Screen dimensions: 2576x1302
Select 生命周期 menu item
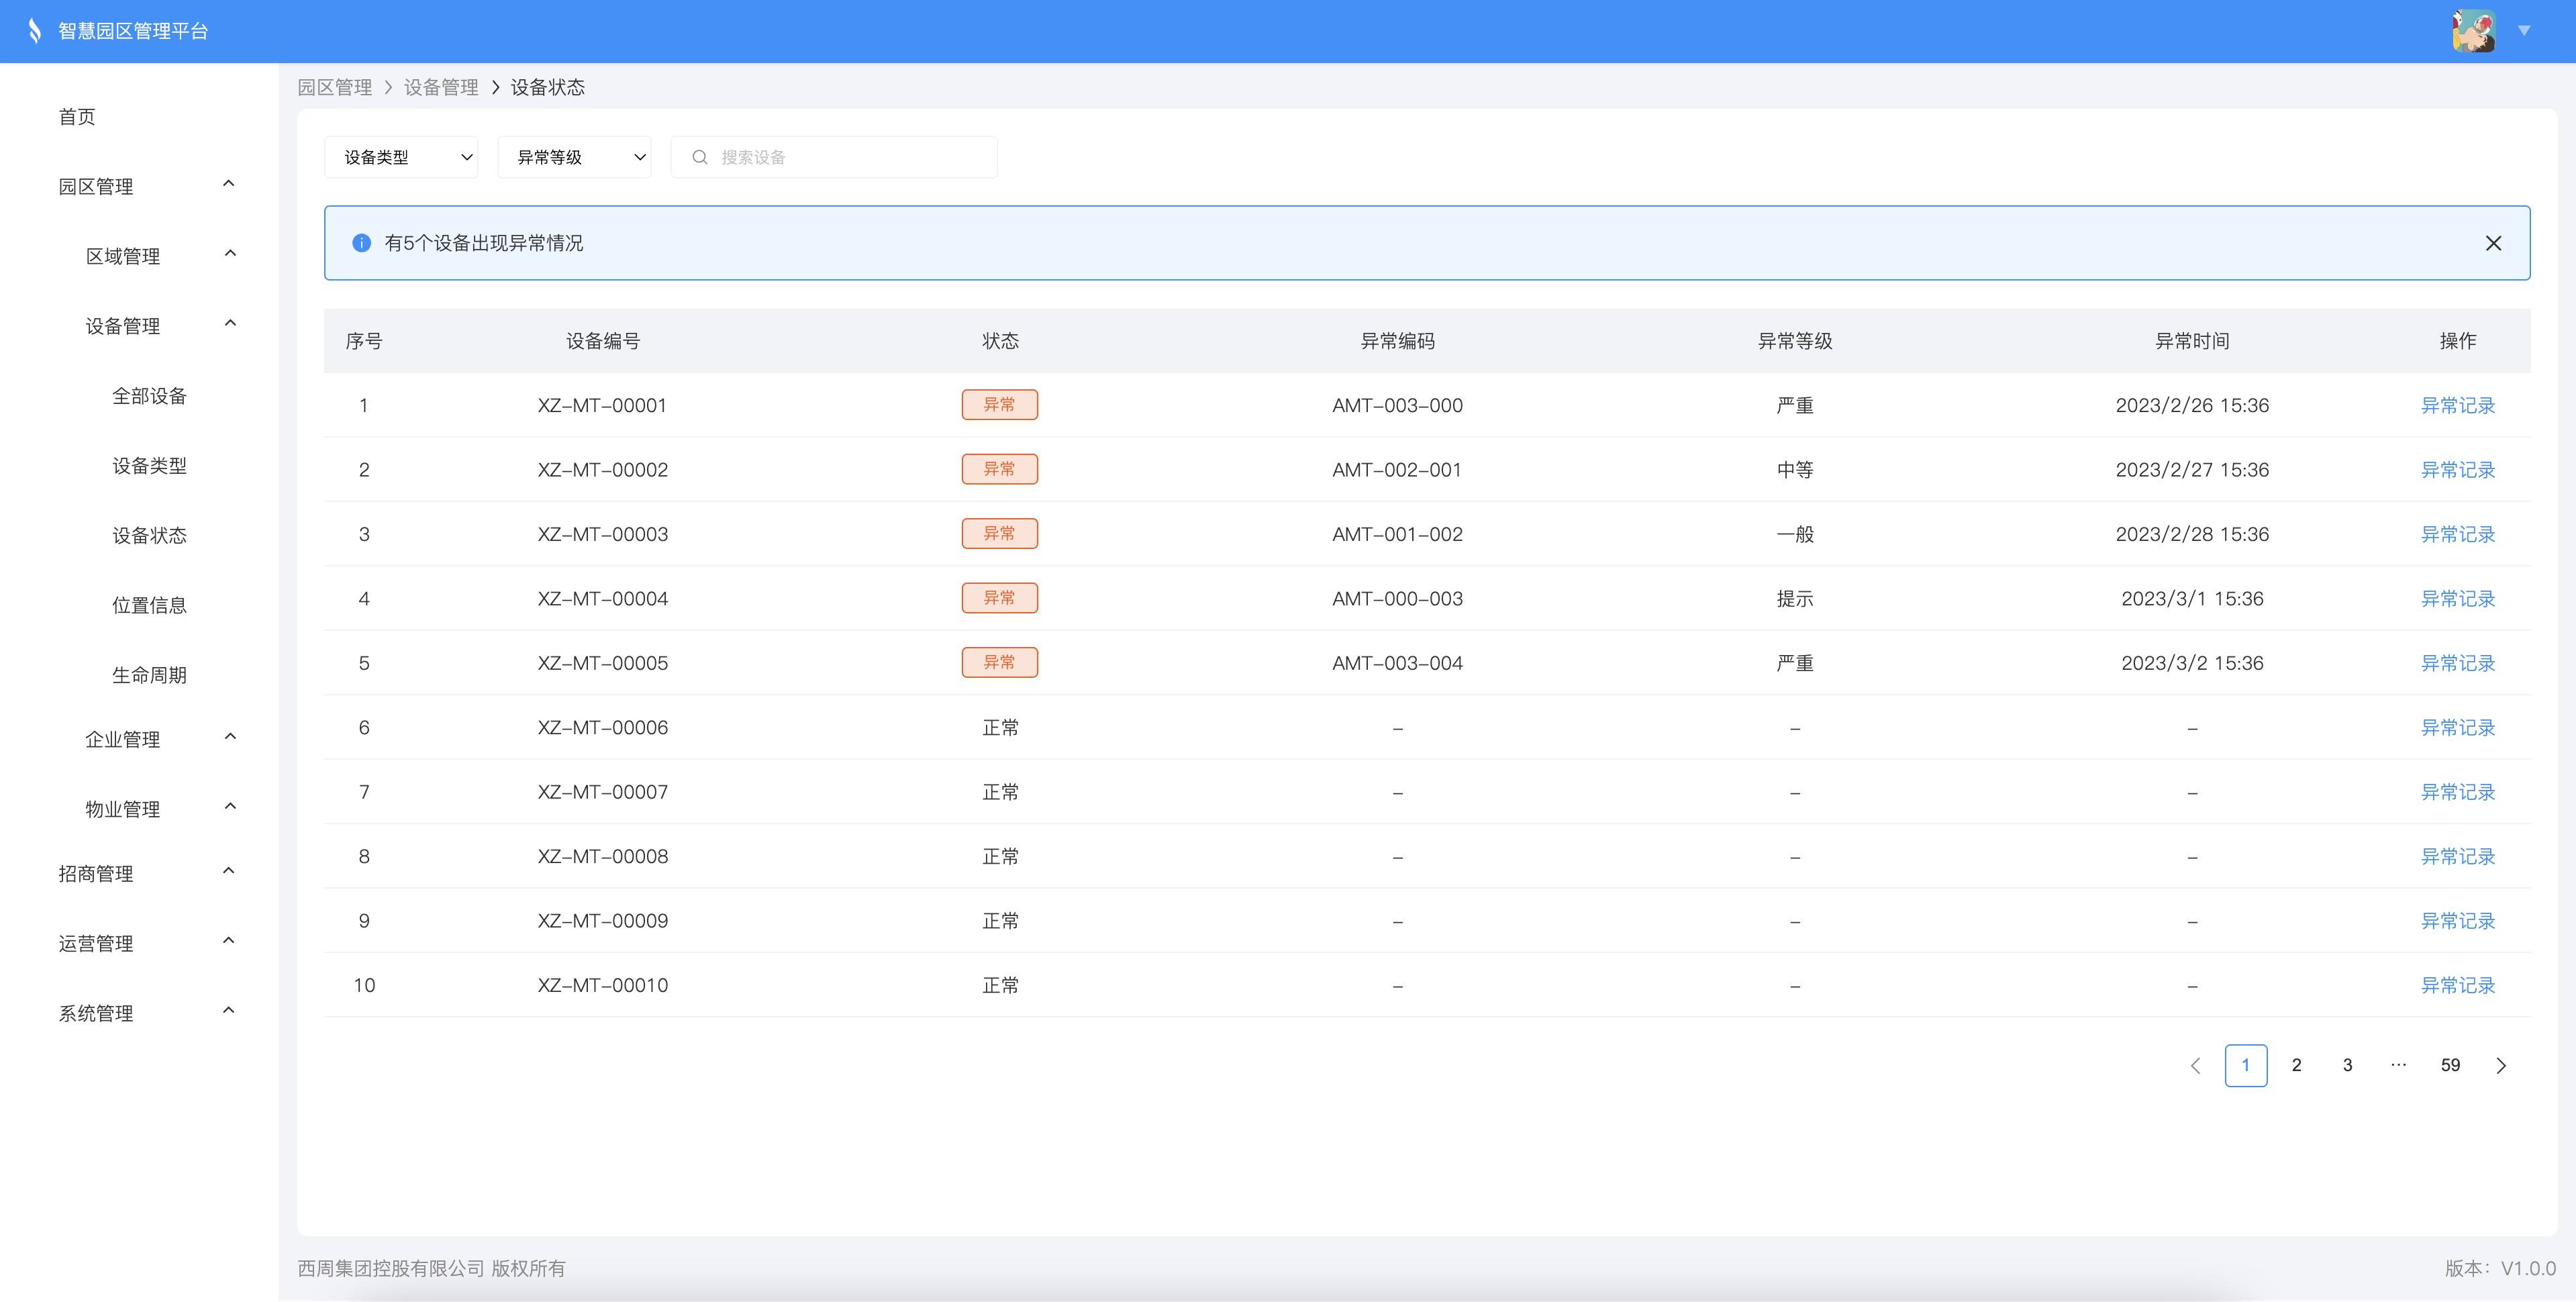point(149,675)
